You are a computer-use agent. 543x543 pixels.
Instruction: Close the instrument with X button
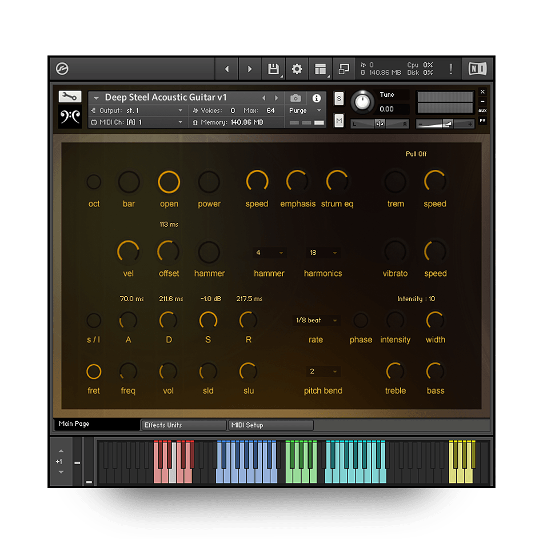tap(482, 92)
